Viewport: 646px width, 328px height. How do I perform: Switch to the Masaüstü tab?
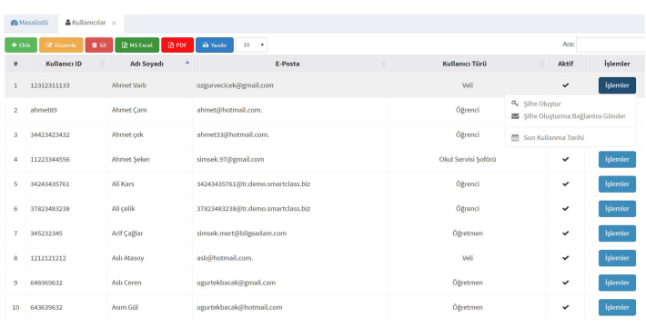pyautogui.click(x=29, y=23)
